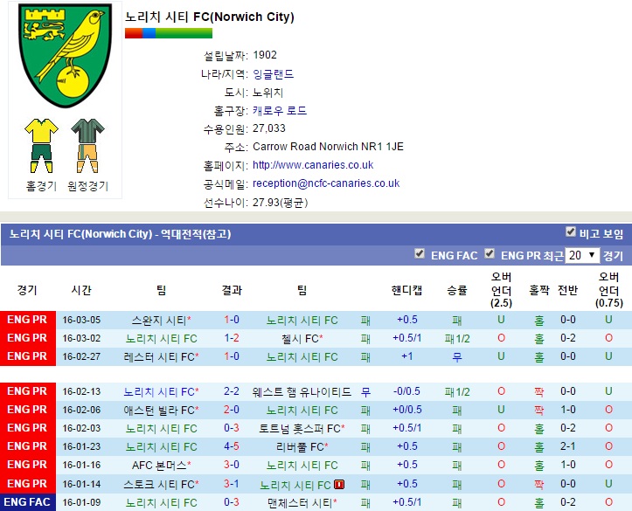Click the 핸디캡 column header
The image size is (632, 511).
(406, 290)
